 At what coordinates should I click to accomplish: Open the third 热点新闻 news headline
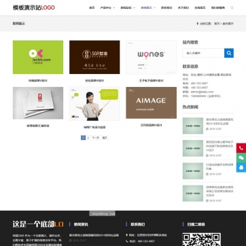click(219, 166)
